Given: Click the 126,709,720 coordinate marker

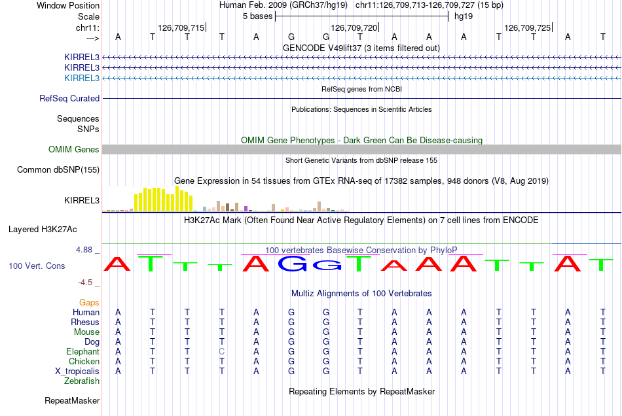Looking at the screenshot, I should [354, 27].
